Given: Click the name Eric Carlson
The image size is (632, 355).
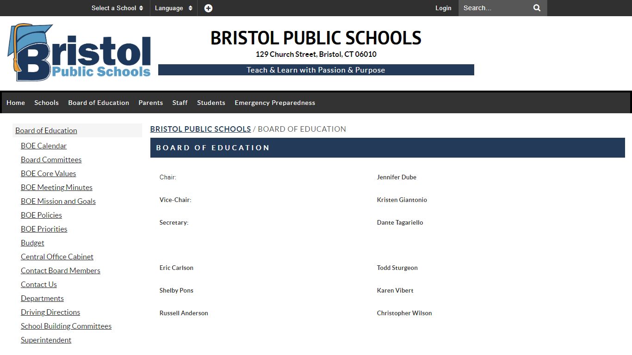Looking at the screenshot, I should click(176, 268).
